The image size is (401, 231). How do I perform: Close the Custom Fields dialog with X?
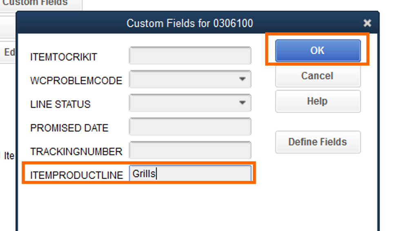pos(368,23)
